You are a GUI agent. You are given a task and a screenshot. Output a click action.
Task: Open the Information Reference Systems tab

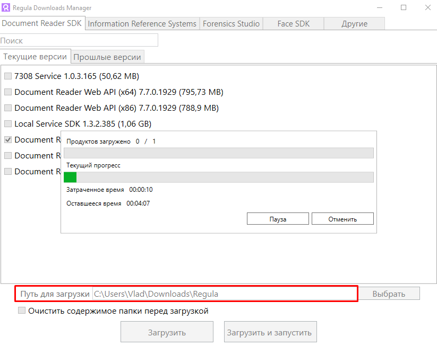(x=142, y=24)
